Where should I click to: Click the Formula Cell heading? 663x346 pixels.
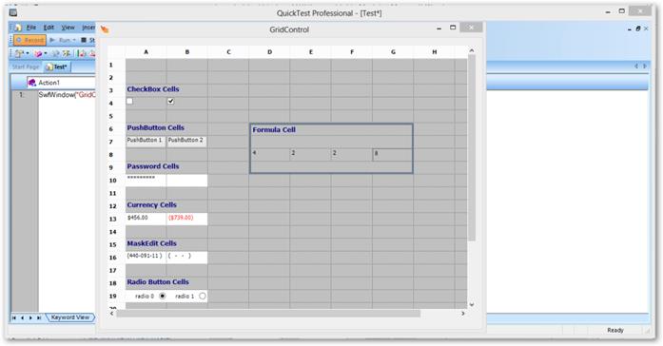tap(274, 129)
